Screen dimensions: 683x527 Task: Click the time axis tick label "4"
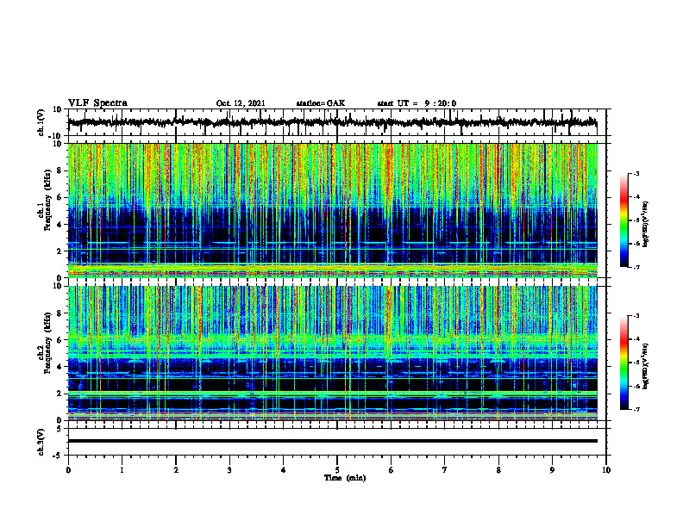pyautogui.click(x=284, y=470)
